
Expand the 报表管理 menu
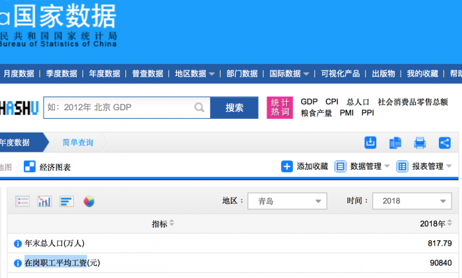424,166
